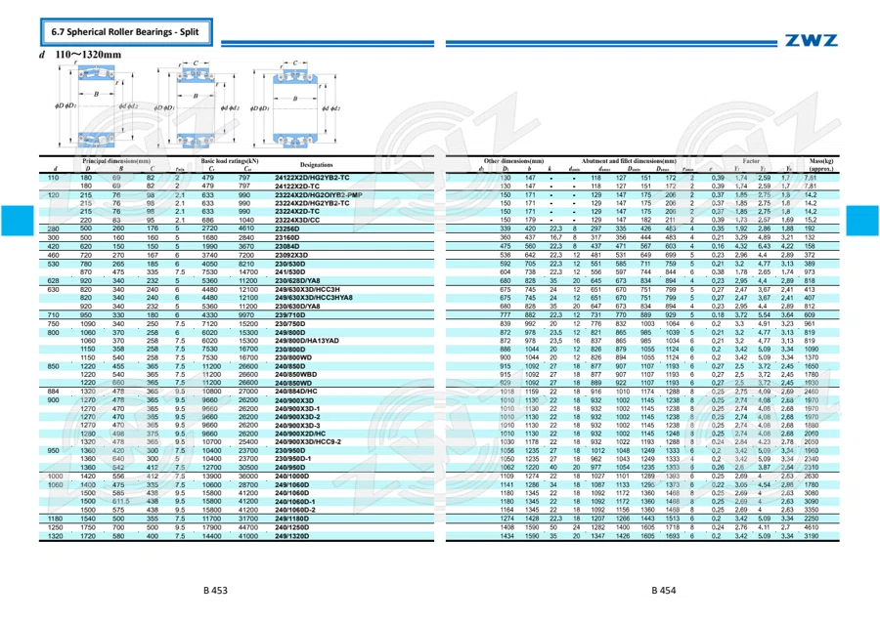The width and height of the screenshot is (880, 622).
Task: Select designation '230/750D'
Action: click(x=290, y=323)
